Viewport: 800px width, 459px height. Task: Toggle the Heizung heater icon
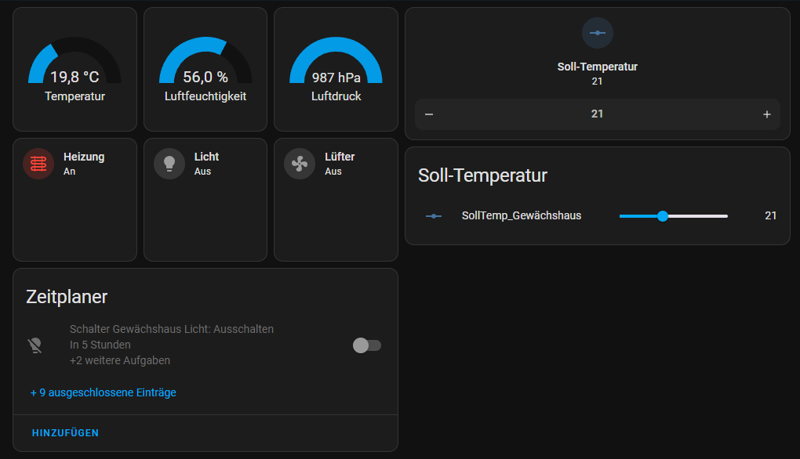tap(38, 164)
